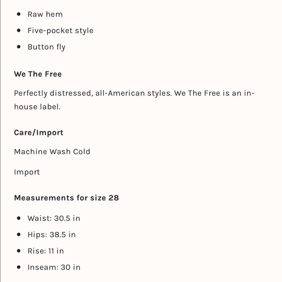Image resolution: width=282 pixels, height=282 pixels.
Task: Click the 'house label.' text line
Action: (37, 107)
